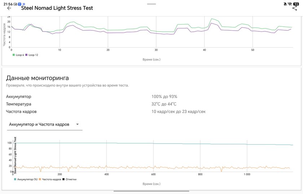Viewport: 303px width, 194px height.
Task: Click the orange frame rate dip near 900
Action: tap(221, 171)
